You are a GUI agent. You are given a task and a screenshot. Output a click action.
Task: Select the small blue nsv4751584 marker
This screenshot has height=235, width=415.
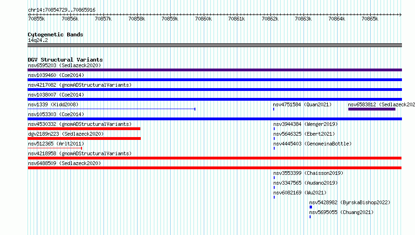click(x=274, y=109)
